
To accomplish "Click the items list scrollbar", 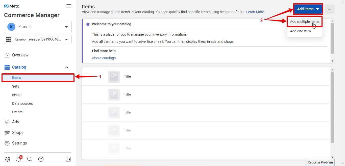I will click(332, 107).
